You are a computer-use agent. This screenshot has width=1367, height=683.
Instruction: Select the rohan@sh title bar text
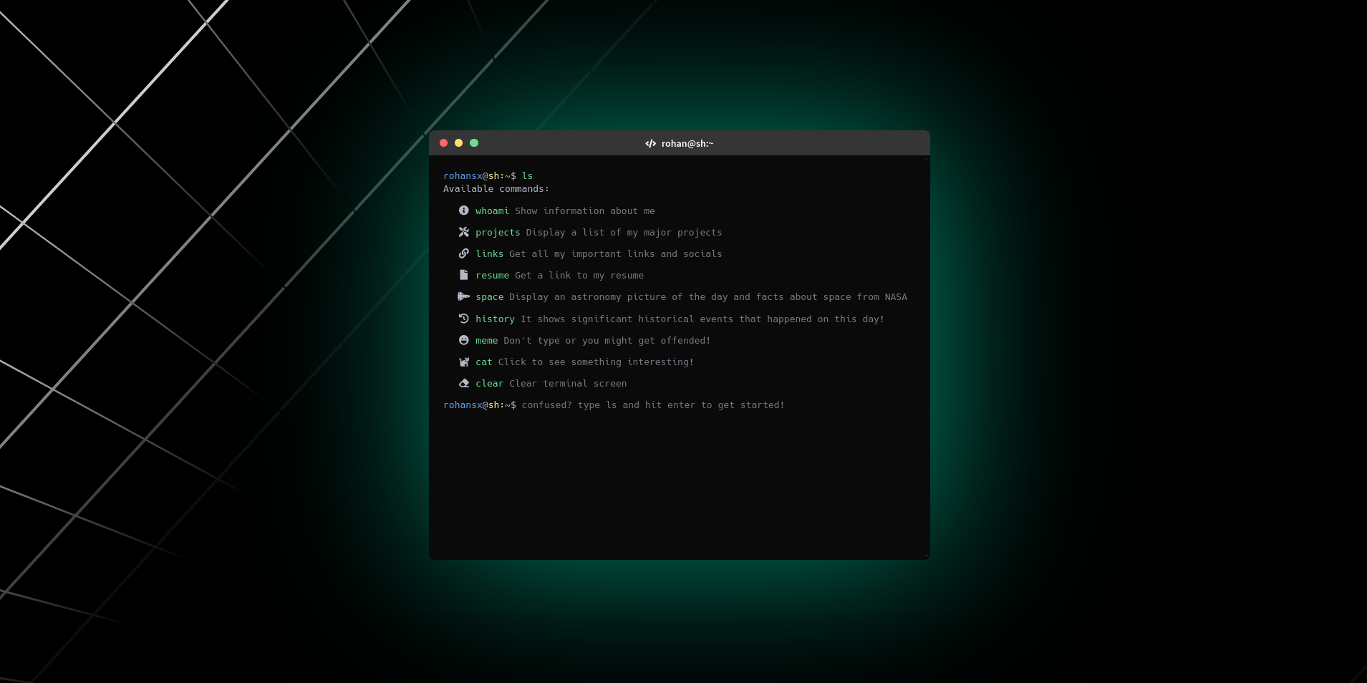686,143
